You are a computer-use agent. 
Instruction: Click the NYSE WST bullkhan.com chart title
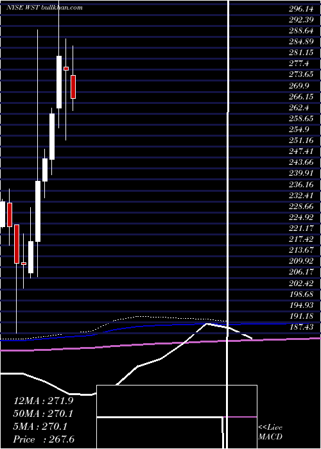pos(44,8)
